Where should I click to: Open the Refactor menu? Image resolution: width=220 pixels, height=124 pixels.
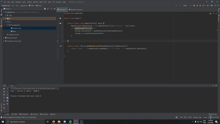pos(35,2)
